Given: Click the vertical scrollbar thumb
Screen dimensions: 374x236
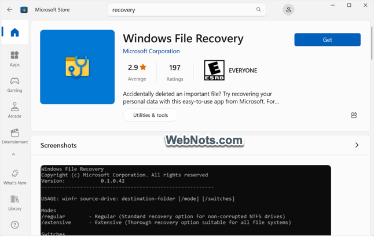Looking at the screenshot, I should tap(372, 43).
